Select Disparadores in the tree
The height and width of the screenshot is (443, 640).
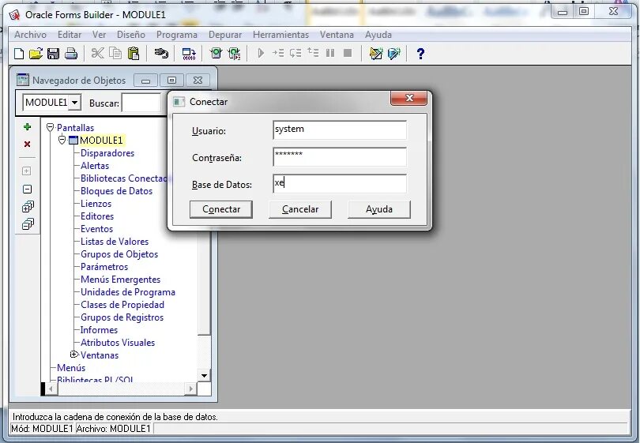click(107, 153)
